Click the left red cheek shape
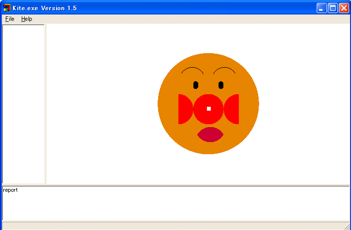 (185, 109)
